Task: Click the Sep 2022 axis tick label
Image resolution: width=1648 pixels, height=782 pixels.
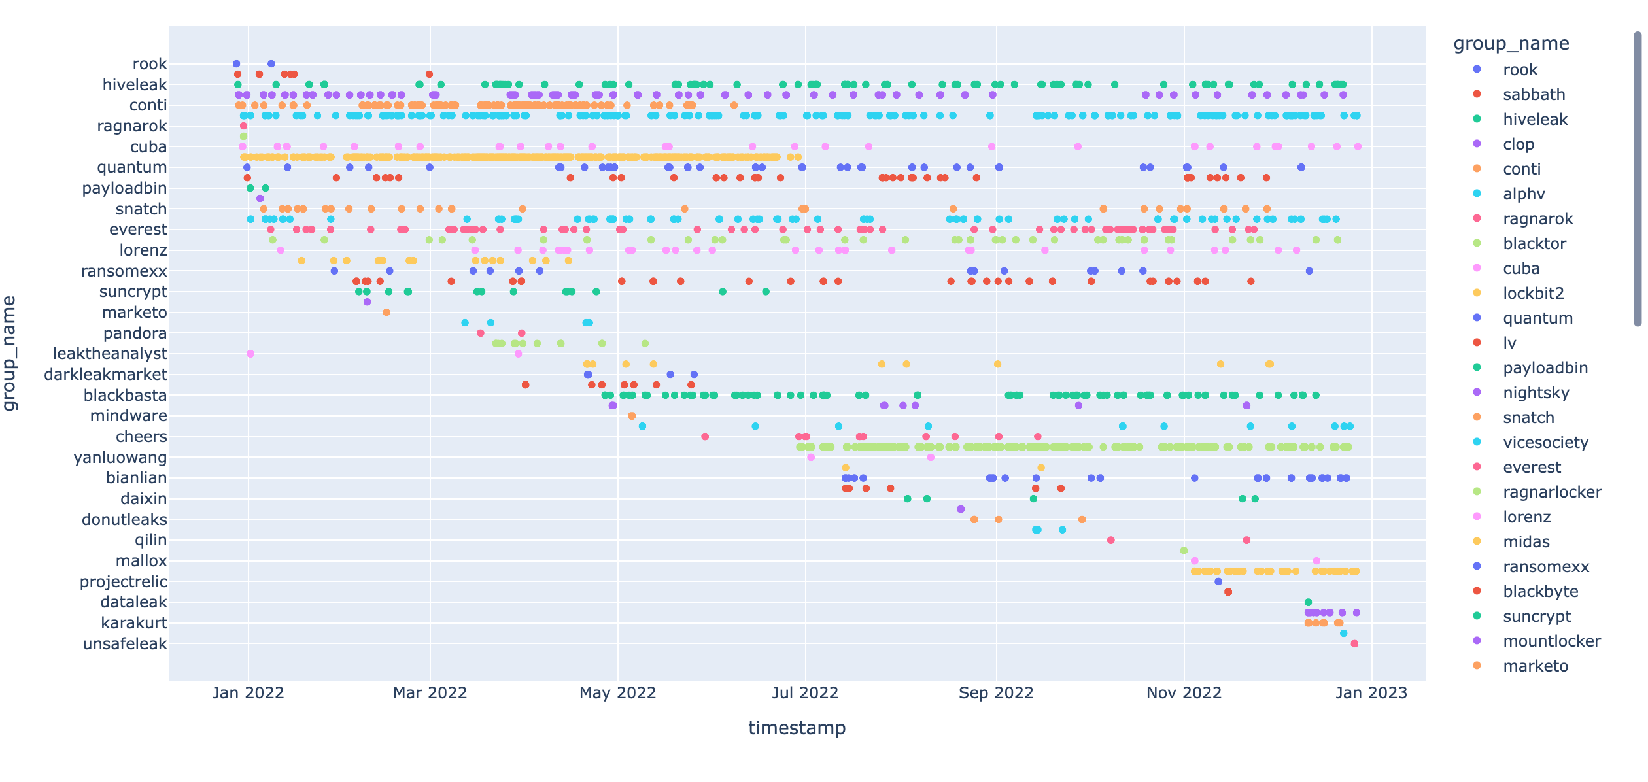Action: click(996, 693)
